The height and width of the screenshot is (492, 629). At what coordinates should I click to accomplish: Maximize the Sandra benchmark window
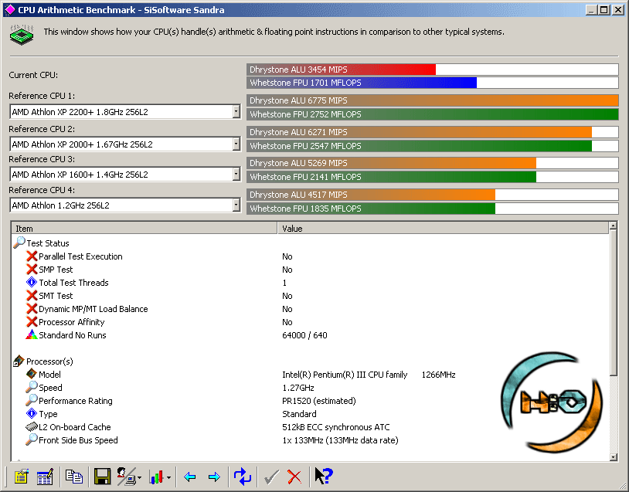point(604,9)
